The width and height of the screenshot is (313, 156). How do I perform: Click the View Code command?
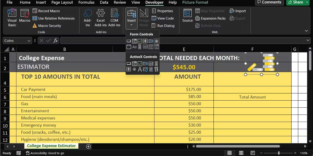(163, 18)
